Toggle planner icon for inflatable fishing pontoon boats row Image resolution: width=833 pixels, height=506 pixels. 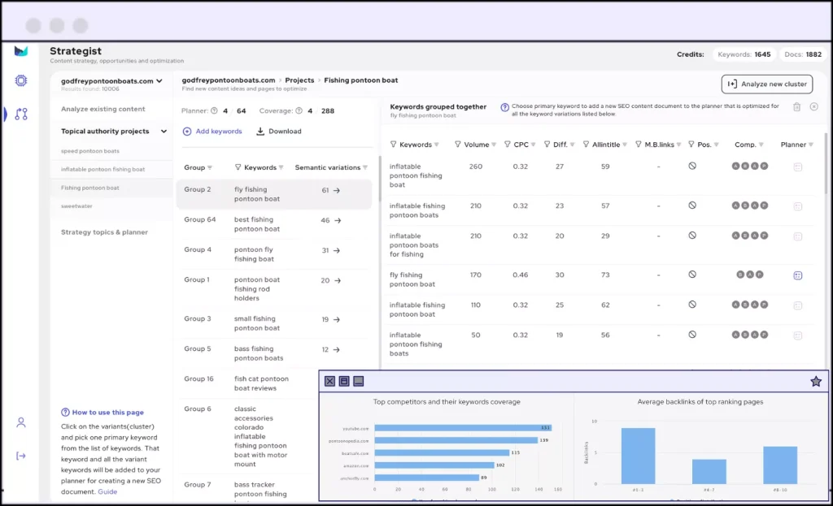click(x=798, y=206)
